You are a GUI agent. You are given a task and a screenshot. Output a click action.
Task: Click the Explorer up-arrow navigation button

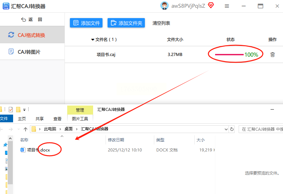click(x=26, y=129)
